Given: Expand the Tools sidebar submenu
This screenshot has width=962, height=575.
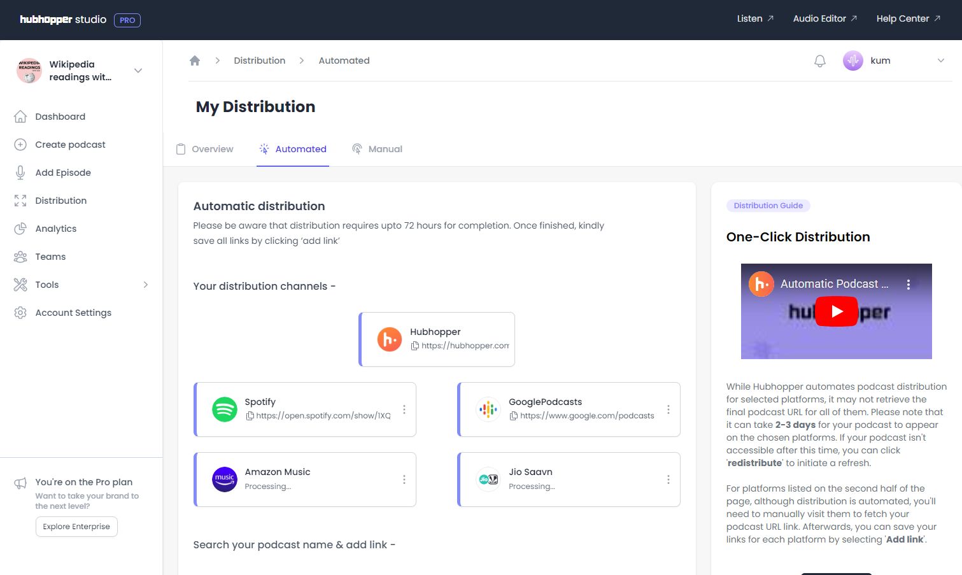Looking at the screenshot, I should click(146, 284).
